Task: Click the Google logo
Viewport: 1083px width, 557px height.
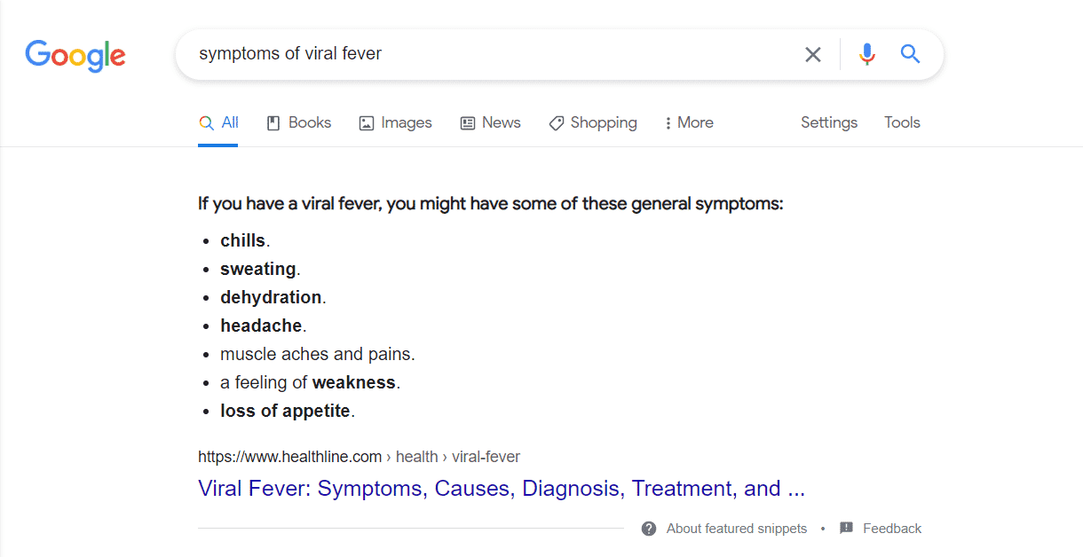Action: 75,55
